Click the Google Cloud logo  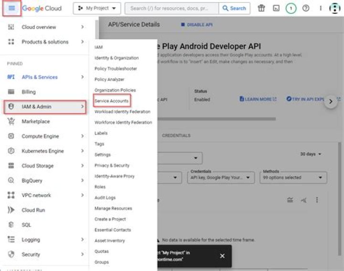coord(42,8)
